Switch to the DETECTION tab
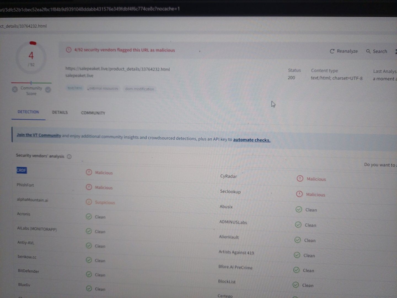This screenshot has width=397, height=298. click(28, 112)
